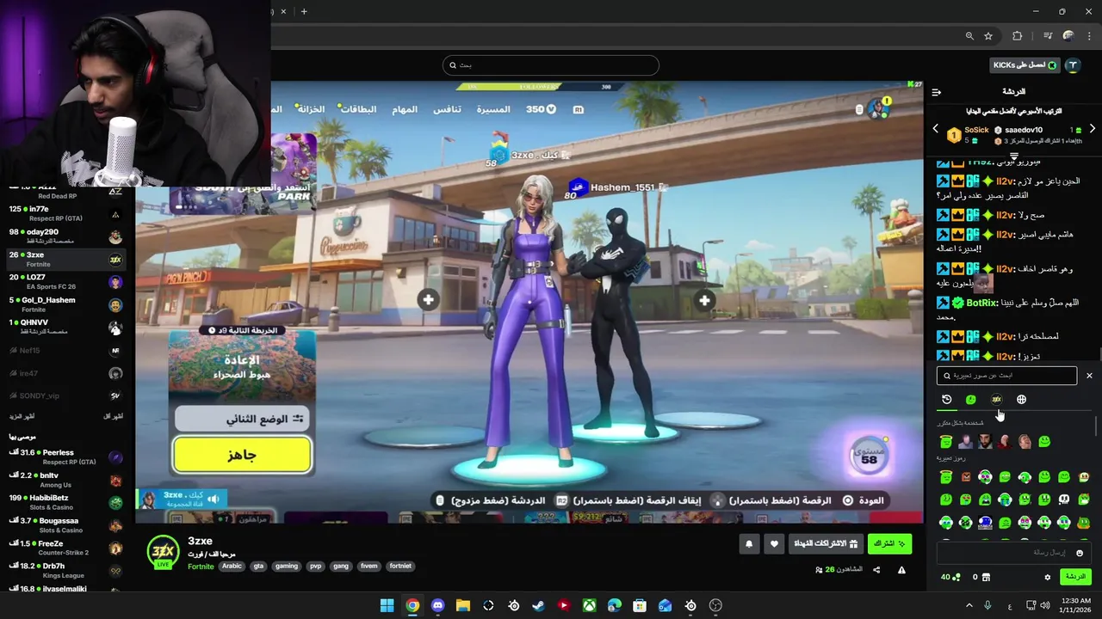1102x619 pixels.
Task: Bookmark this page with star icon
Action: [988, 36]
